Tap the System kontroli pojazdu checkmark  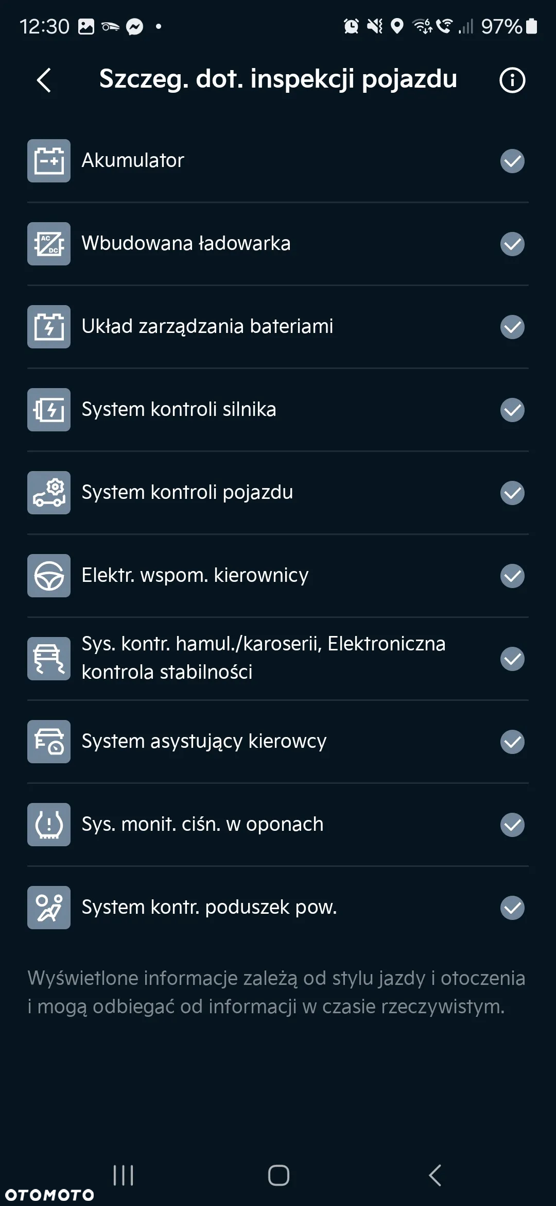[512, 493]
